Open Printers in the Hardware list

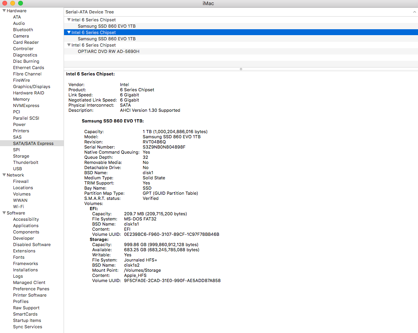point(21,131)
